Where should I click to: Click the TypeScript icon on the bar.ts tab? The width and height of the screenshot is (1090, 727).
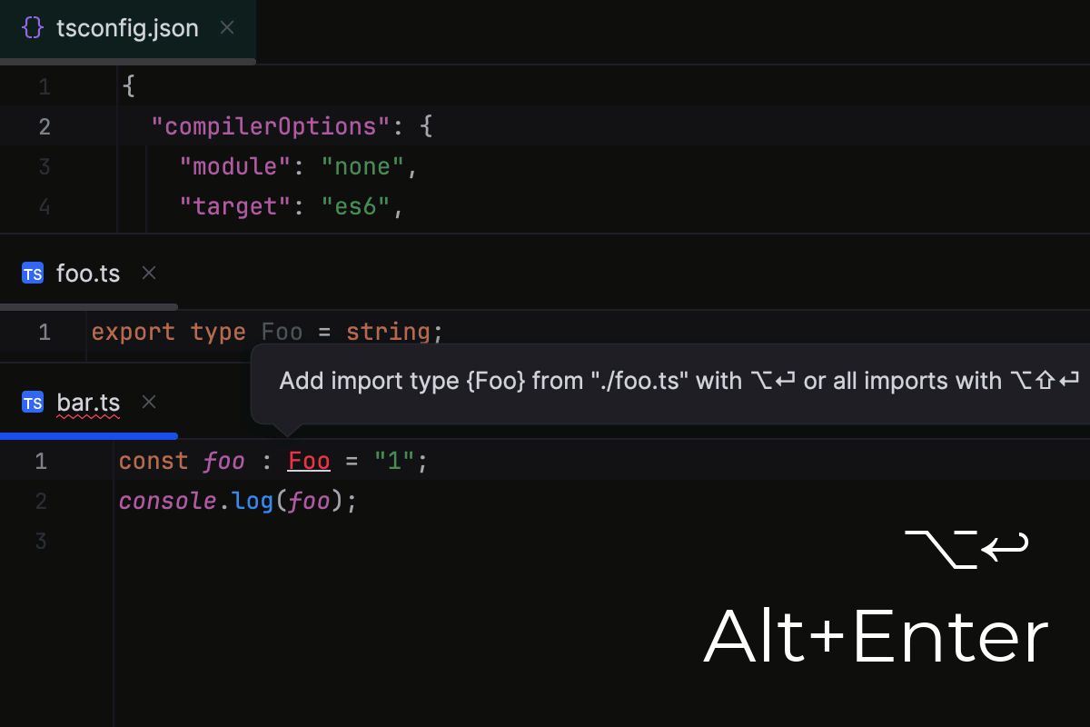click(32, 402)
